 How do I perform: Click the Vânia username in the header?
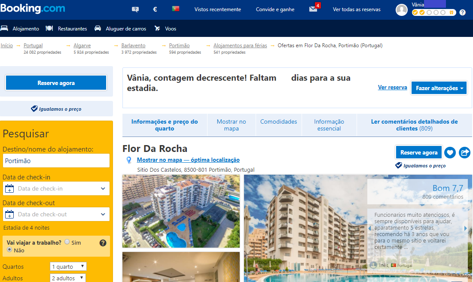(x=418, y=5)
